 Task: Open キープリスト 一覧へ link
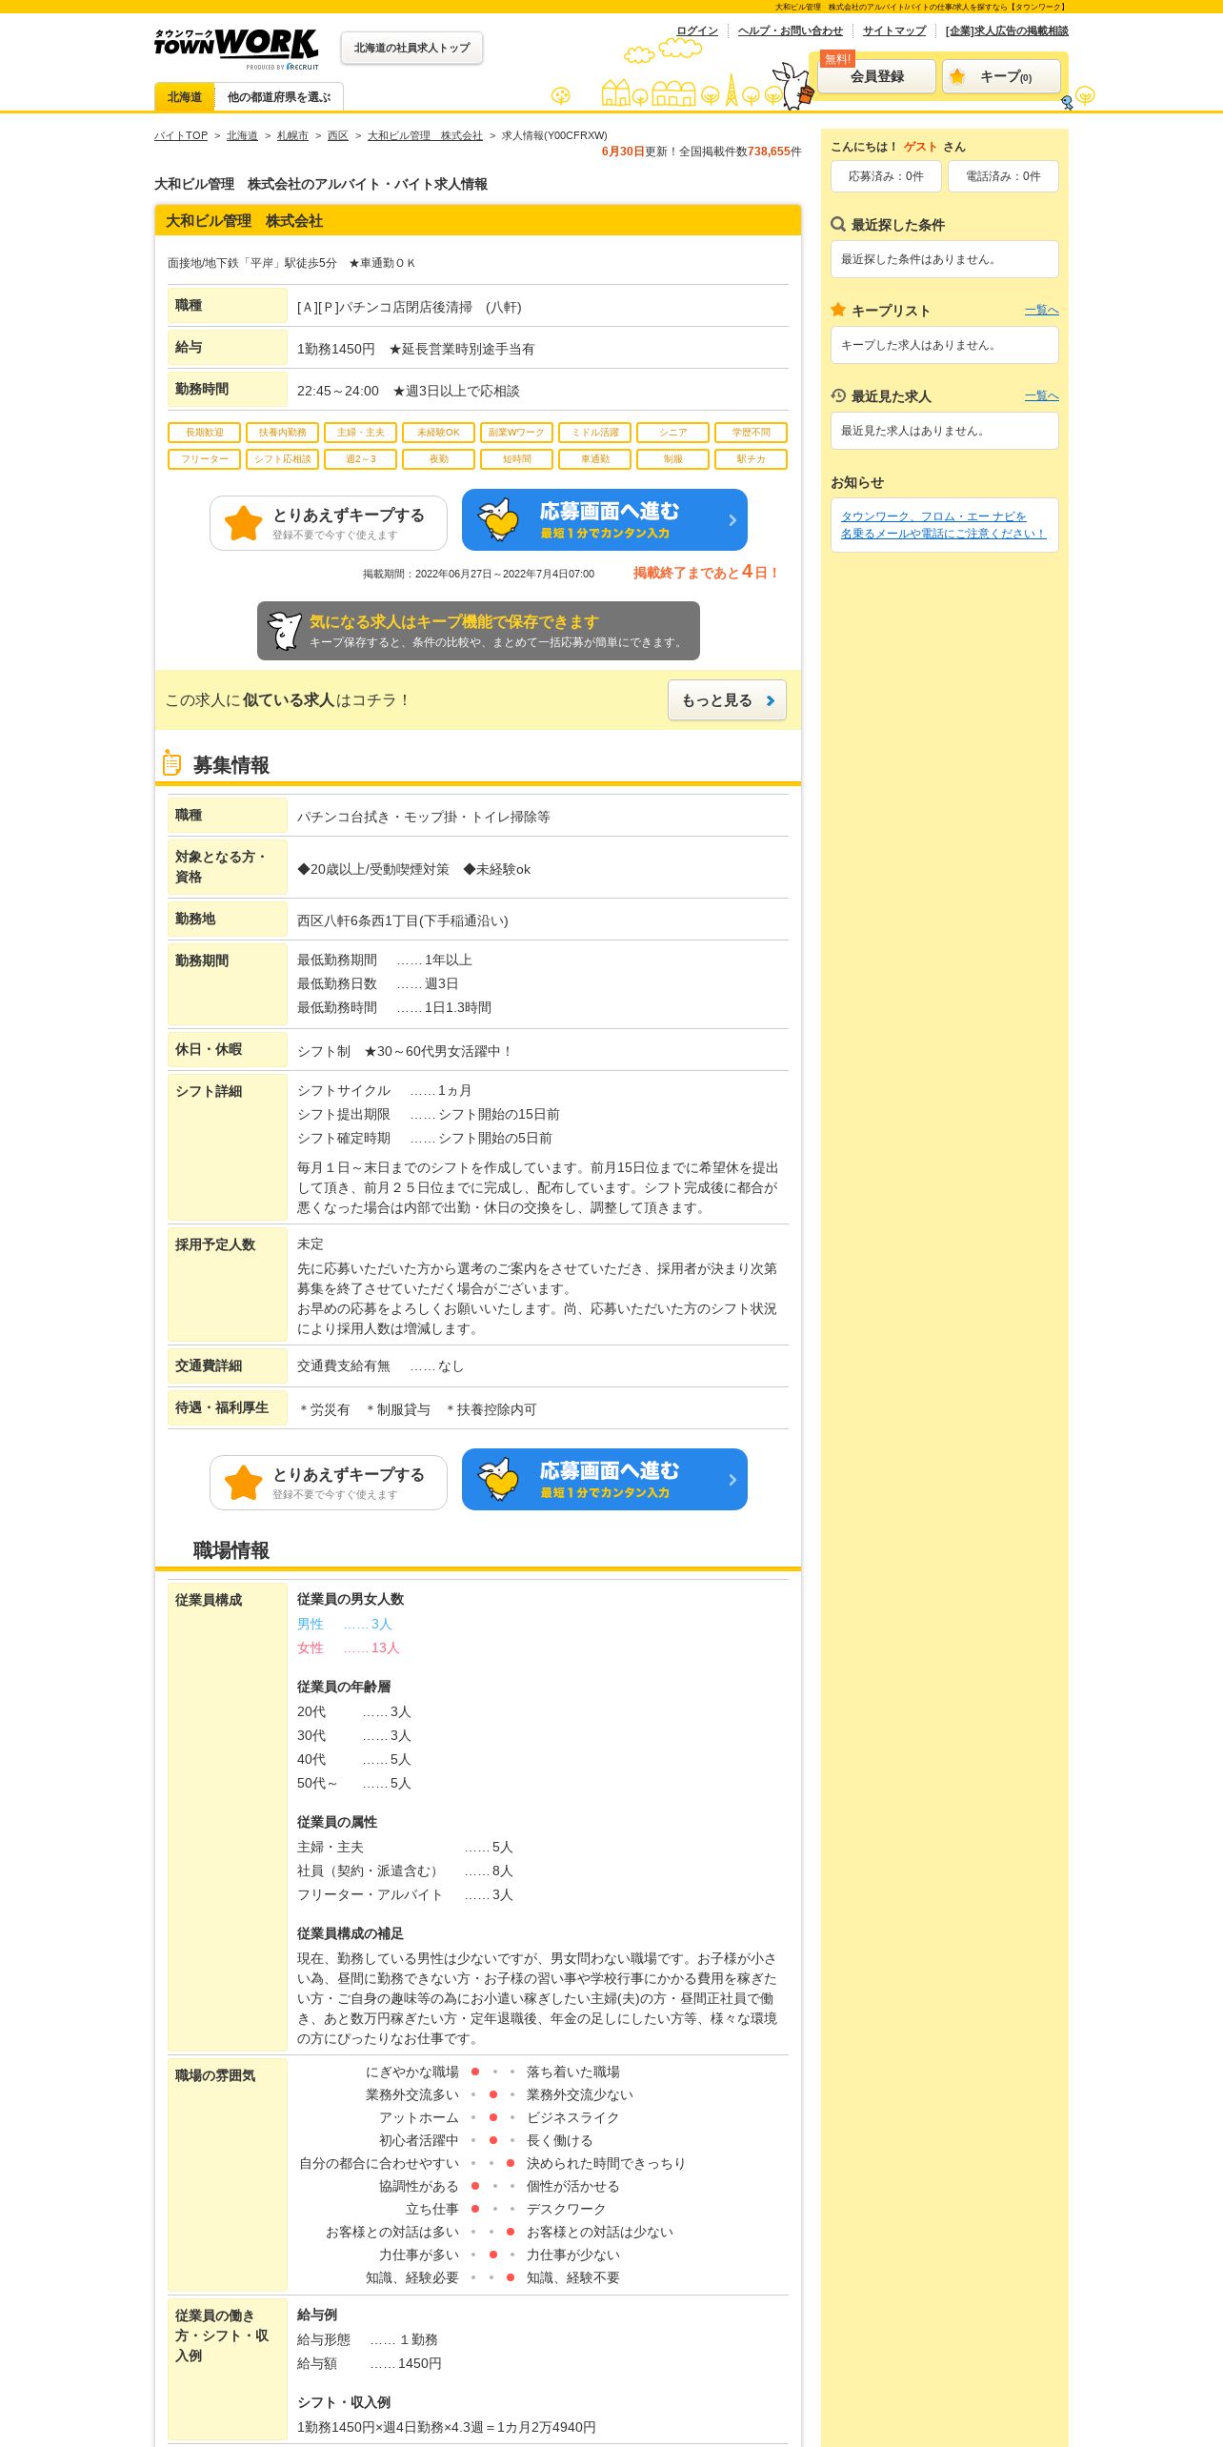pyautogui.click(x=1042, y=310)
